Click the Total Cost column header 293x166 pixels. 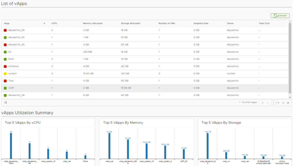[x=264, y=23]
